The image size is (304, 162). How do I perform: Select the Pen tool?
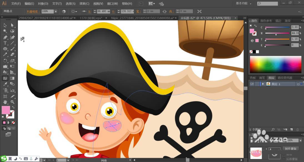coord(5,37)
